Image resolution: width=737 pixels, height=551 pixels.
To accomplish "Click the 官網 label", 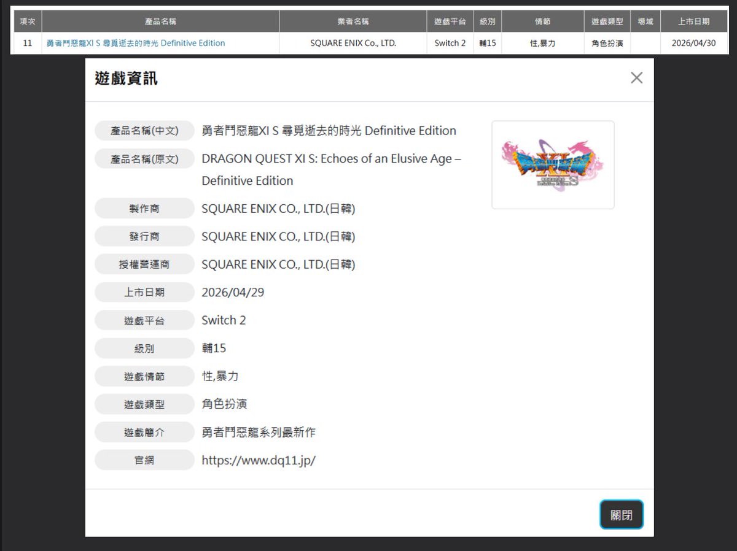I will click(x=144, y=460).
